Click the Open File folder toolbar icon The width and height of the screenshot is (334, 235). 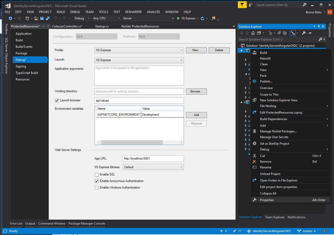(36, 18)
